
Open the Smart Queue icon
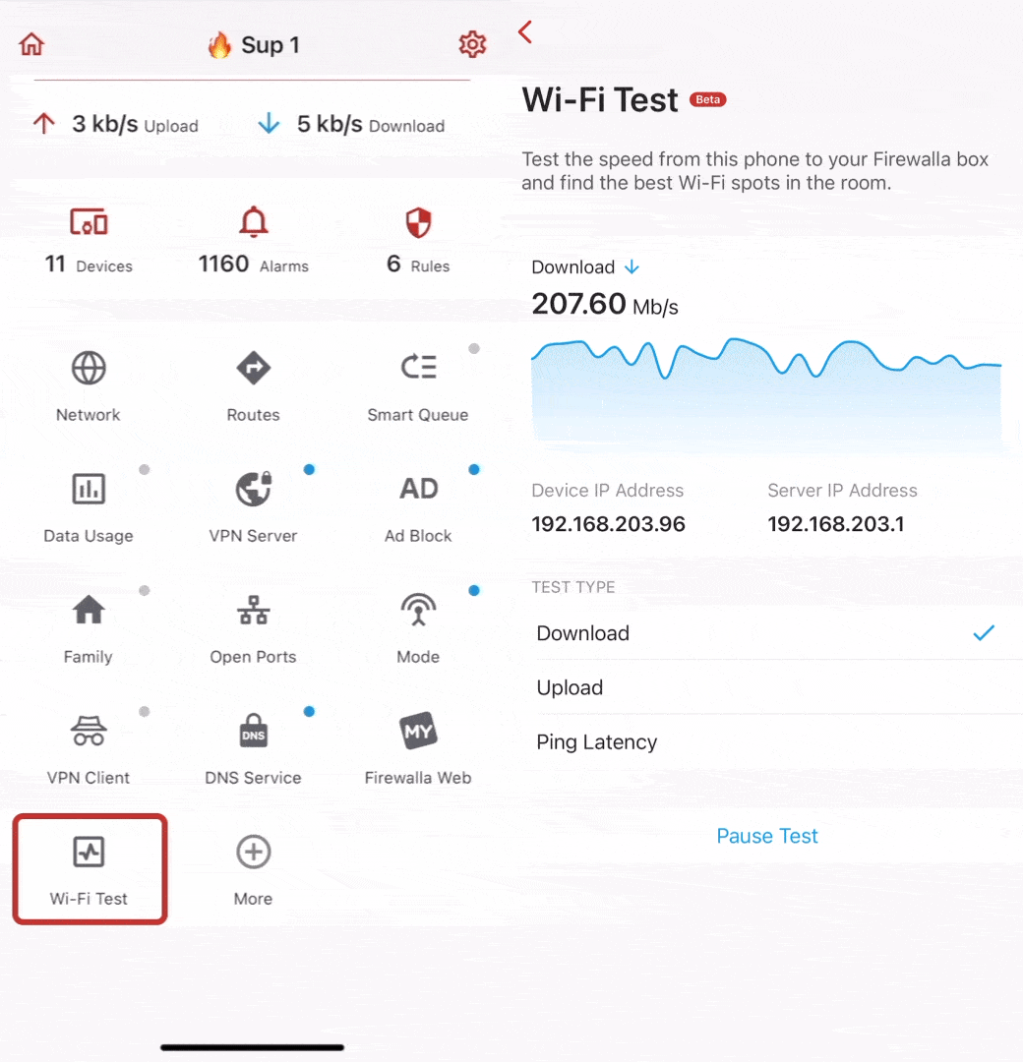[x=418, y=367]
